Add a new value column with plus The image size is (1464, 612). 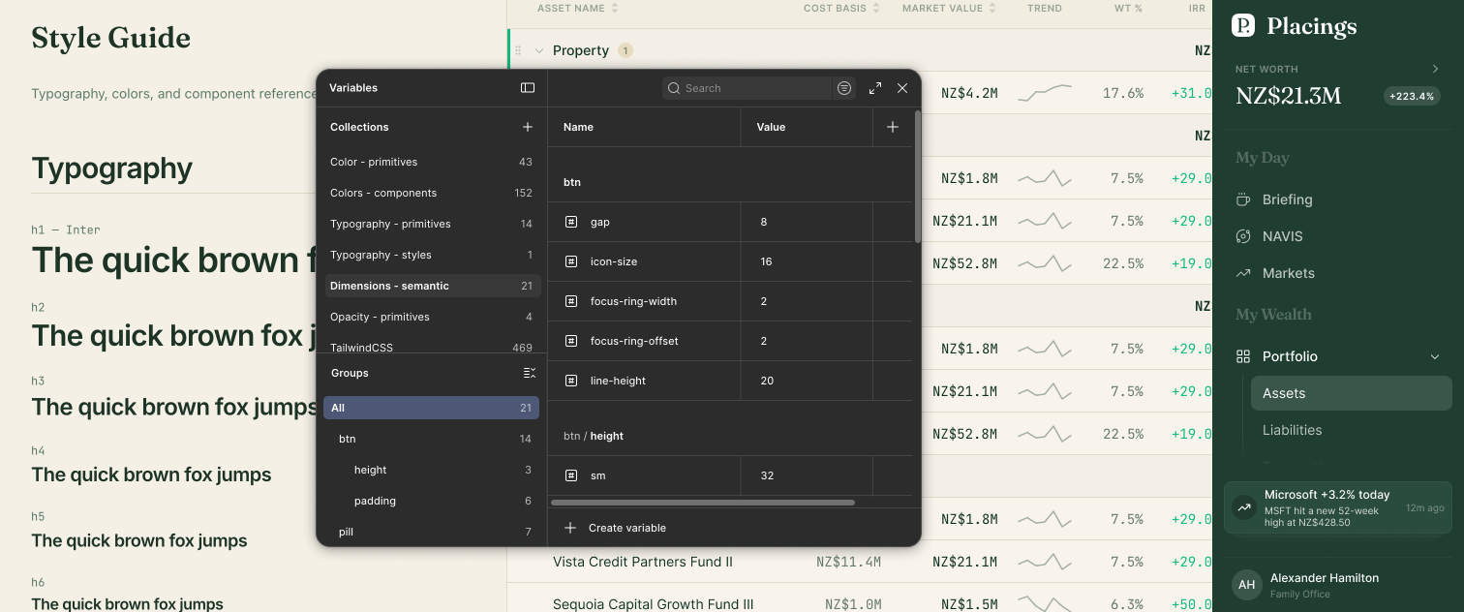point(893,127)
